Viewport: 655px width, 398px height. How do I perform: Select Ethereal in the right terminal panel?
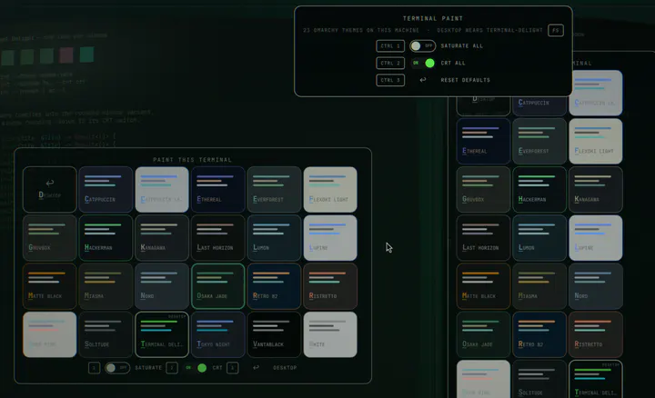(483, 142)
